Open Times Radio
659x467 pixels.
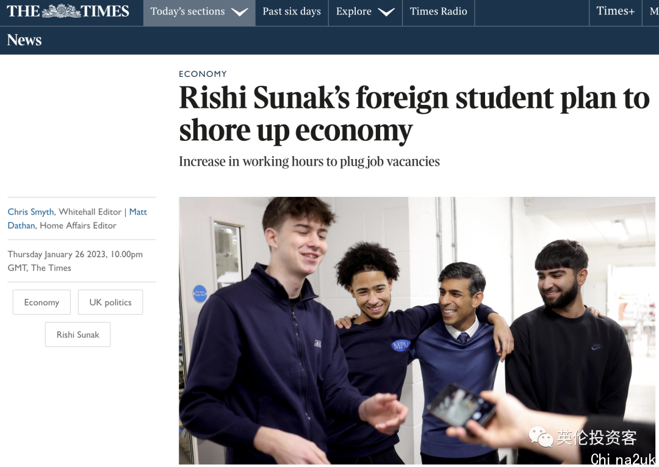438,13
